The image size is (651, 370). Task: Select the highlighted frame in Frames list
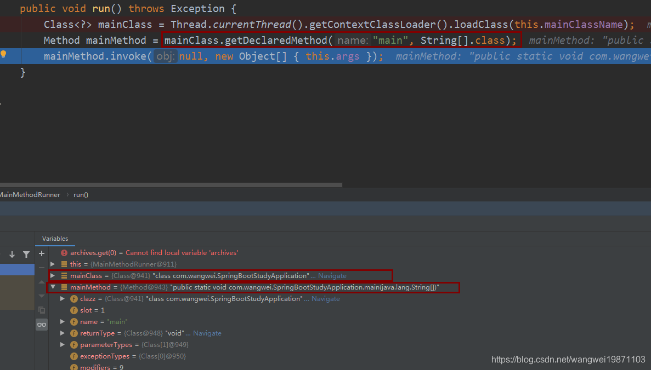pos(17,269)
